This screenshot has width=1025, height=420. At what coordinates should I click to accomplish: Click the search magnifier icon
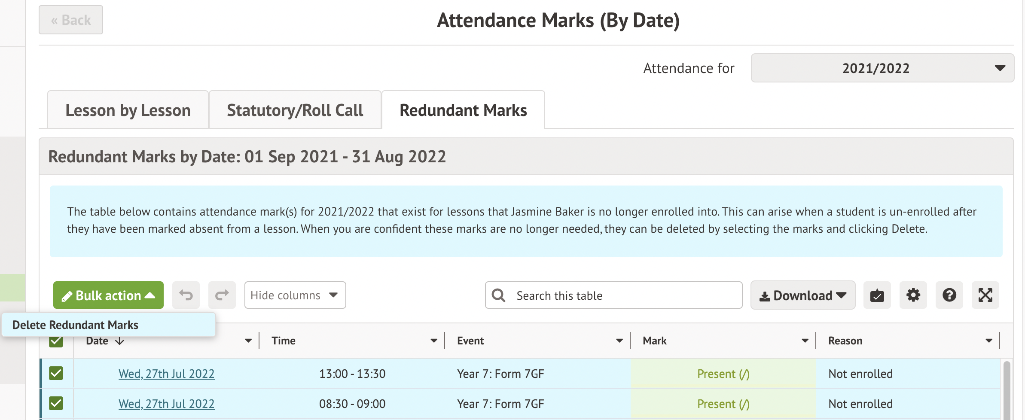[499, 295]
